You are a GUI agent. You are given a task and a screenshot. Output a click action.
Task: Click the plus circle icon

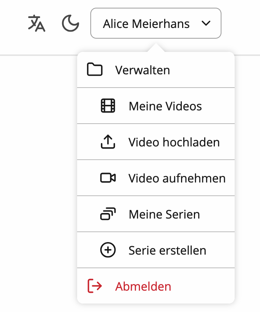pyautogui.click(x=108, y=250)
